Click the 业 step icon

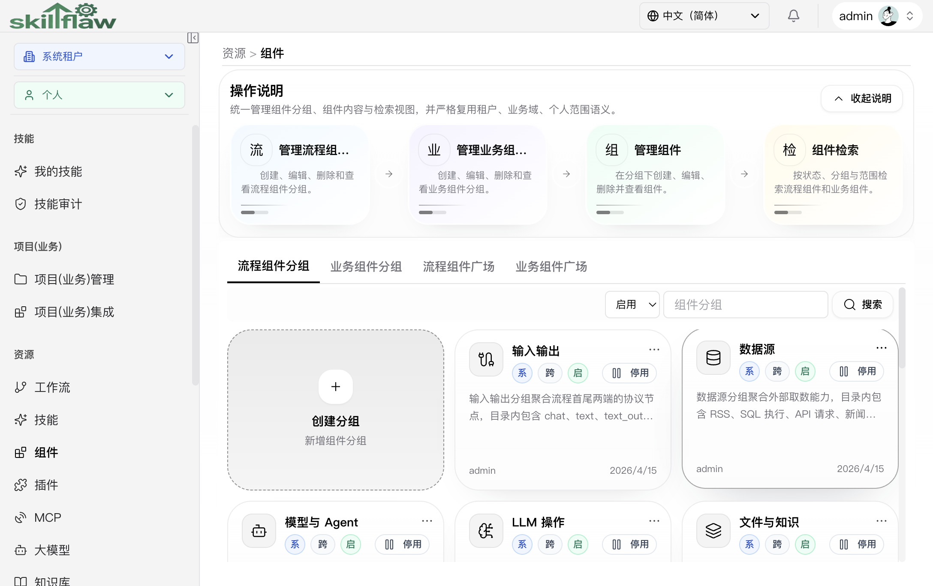(434, 150)
